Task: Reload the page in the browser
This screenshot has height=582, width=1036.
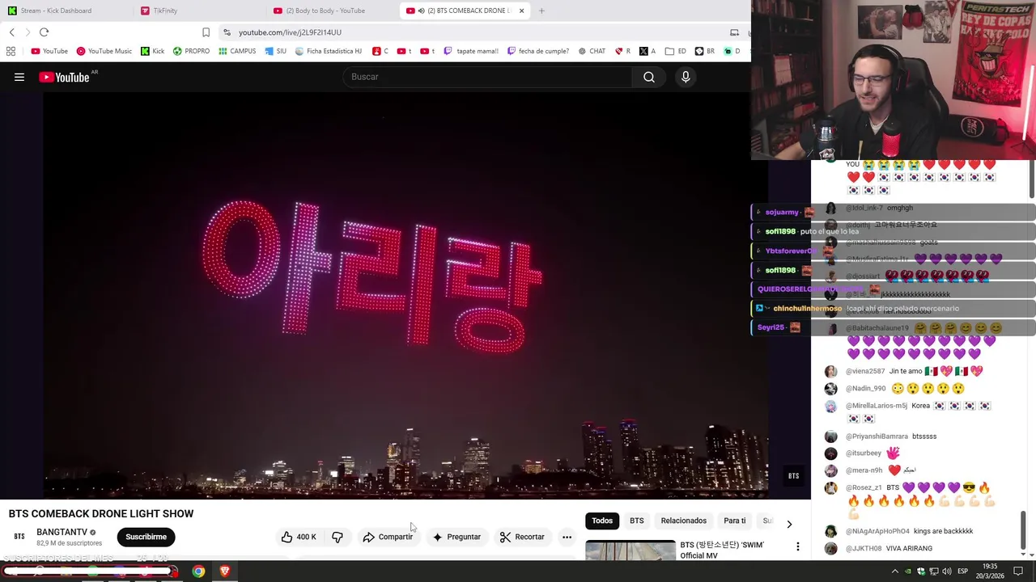Action: pyautogui.click(x=44, y=32)
